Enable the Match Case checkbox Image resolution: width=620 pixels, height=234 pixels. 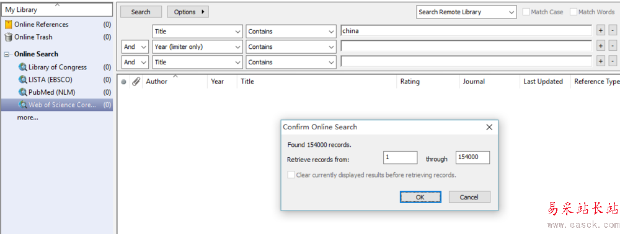(x=526, y=12)
